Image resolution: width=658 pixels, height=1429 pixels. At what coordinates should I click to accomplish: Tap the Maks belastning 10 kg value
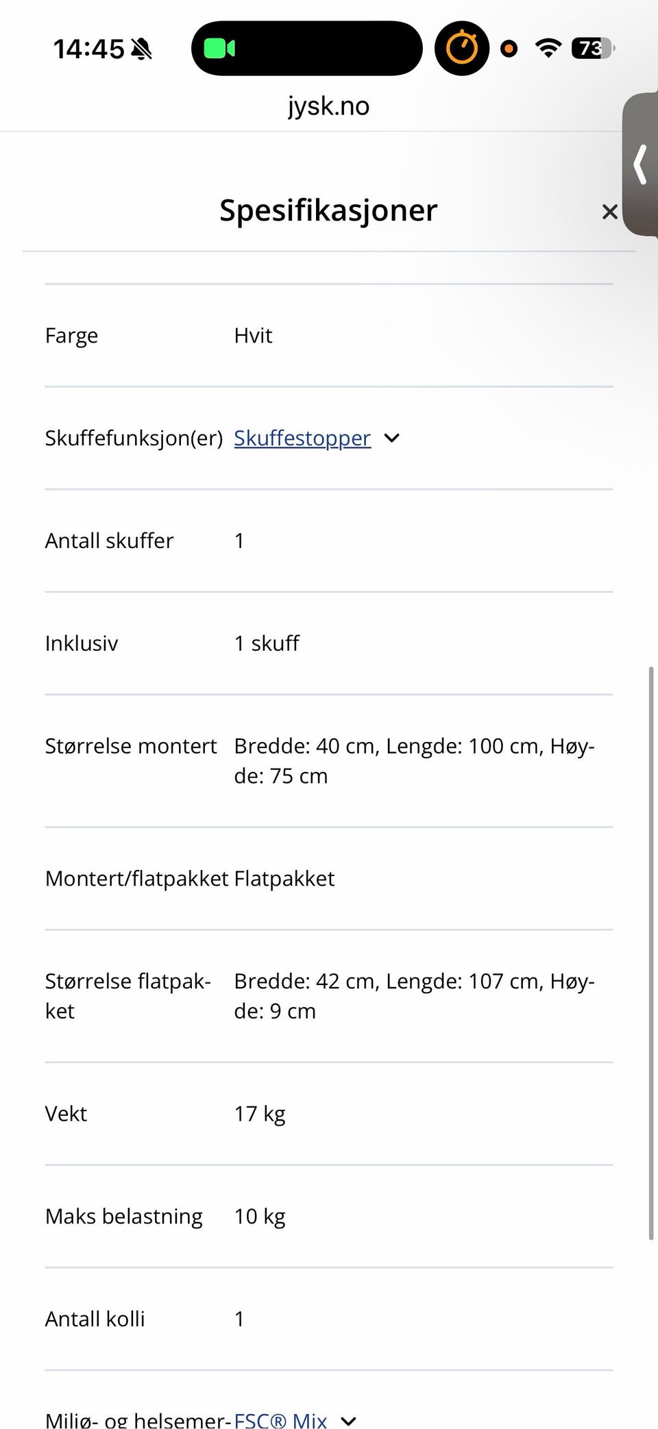pos(260,1217)
